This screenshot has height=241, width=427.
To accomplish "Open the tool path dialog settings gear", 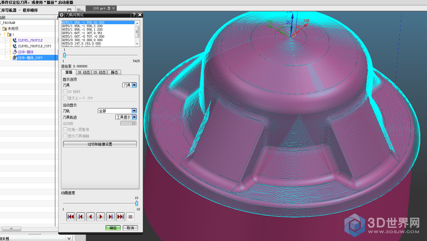I will [62, 15].
